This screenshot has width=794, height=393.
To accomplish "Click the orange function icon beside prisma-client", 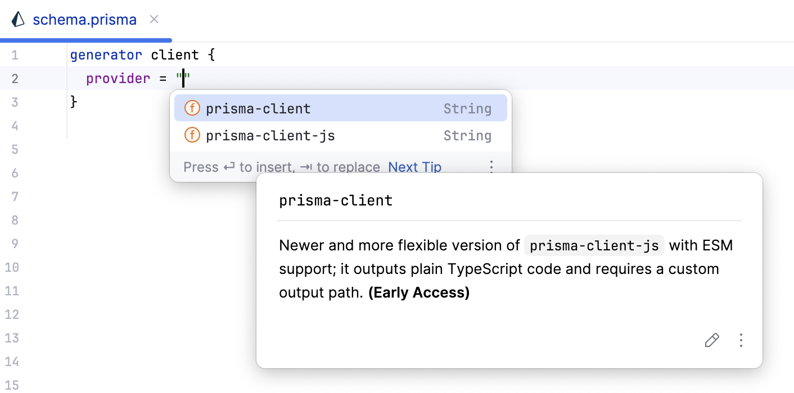I will (x=192, y=108).
